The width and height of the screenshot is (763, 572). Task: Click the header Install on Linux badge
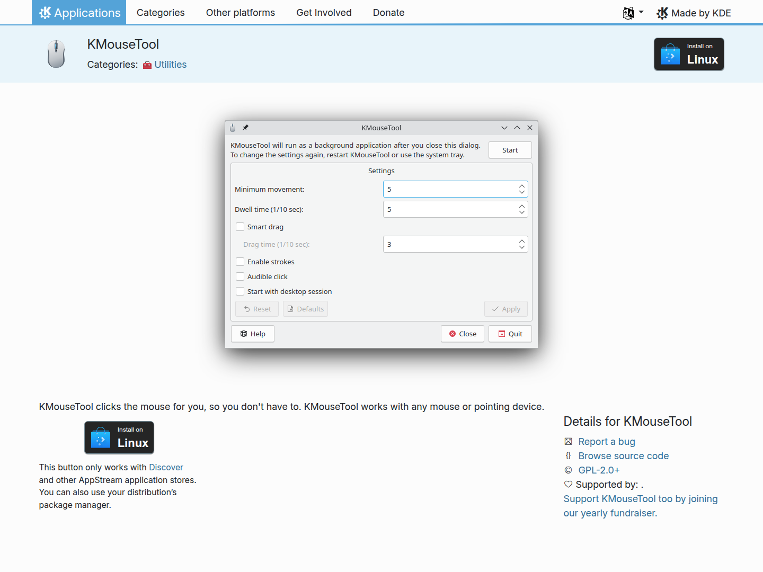pos(689,54)
